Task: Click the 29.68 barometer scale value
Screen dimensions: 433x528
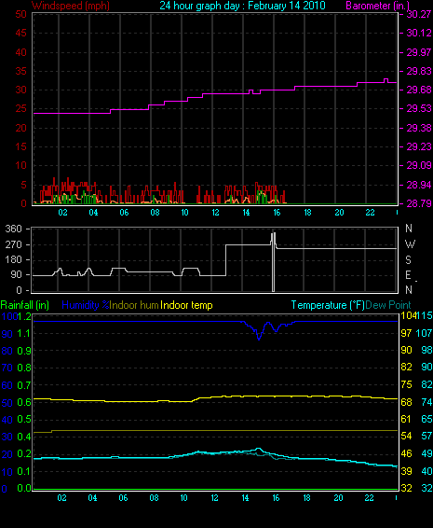Action: pos(419,90)
